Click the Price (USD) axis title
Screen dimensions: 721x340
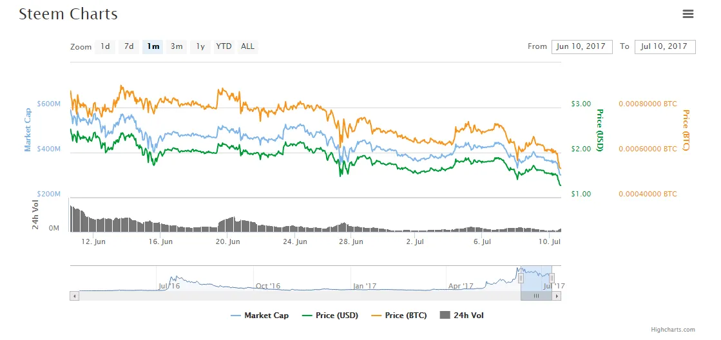pyautogui.click(x=600, y=130)
